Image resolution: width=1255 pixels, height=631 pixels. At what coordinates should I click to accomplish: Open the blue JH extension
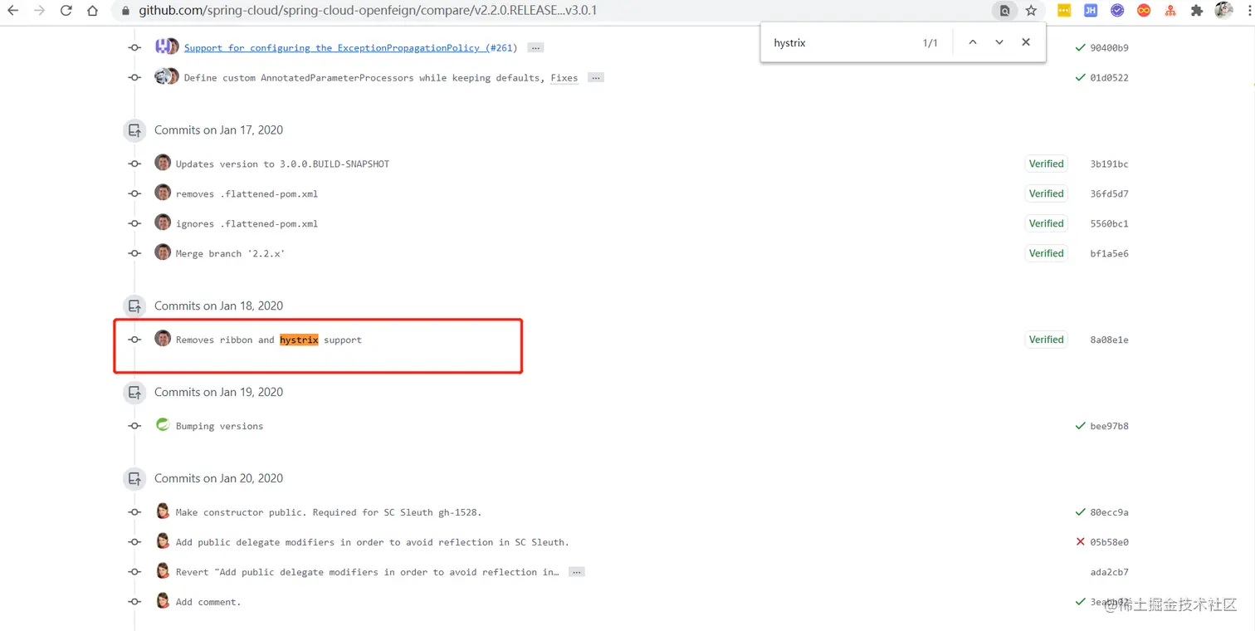click(1091, 11)
